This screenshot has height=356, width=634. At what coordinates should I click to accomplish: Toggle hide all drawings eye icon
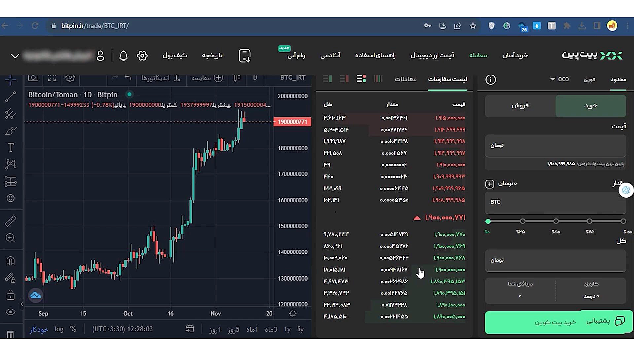click(11, 312)
